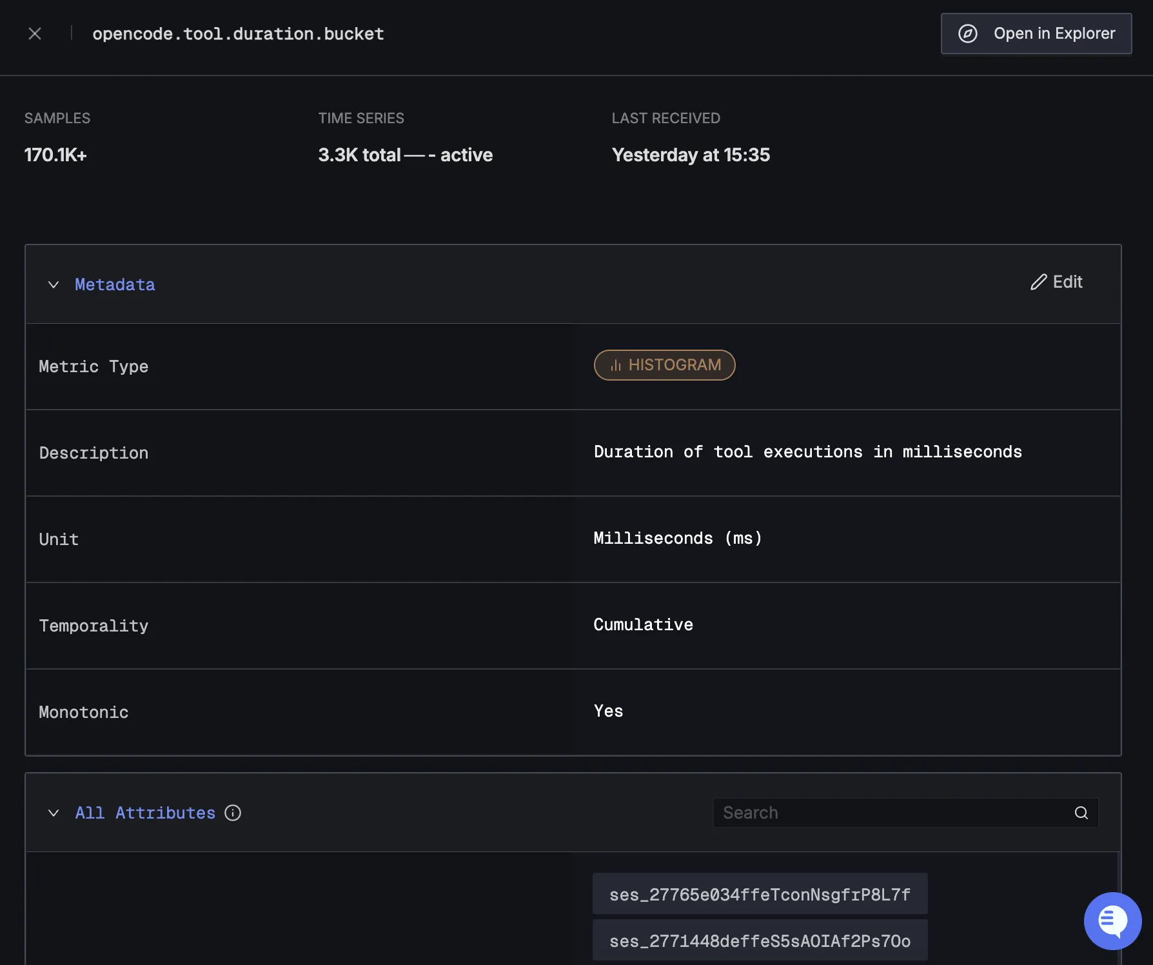Viewport: 1153px width, 965px height.
Task: Select attribute value ses_2771448deffeS5sAOIAf2Ps70o
Action: (x=760, y=940)
